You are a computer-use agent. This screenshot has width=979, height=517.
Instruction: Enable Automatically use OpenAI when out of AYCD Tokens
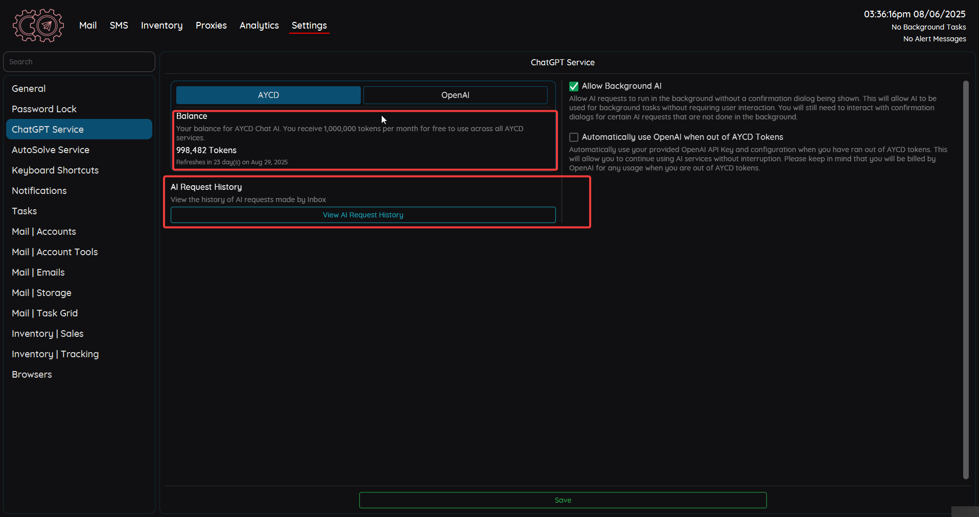pos(573,137)
